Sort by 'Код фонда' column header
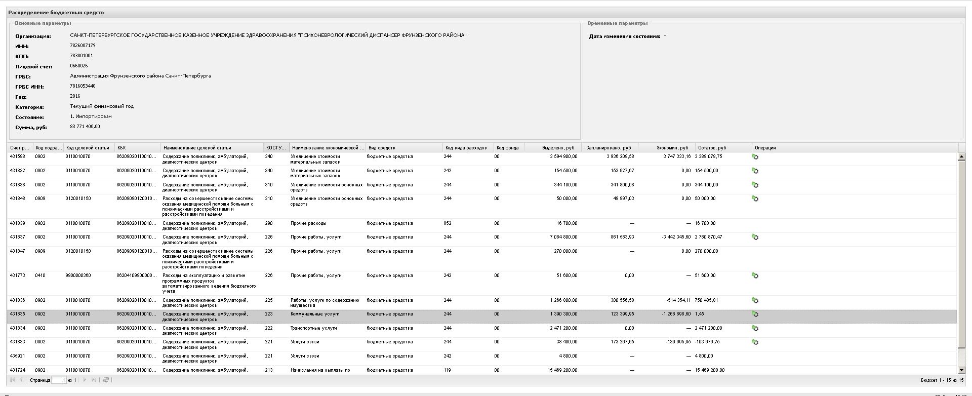Screen dimensions: 972x396 [x=509, y=148]
